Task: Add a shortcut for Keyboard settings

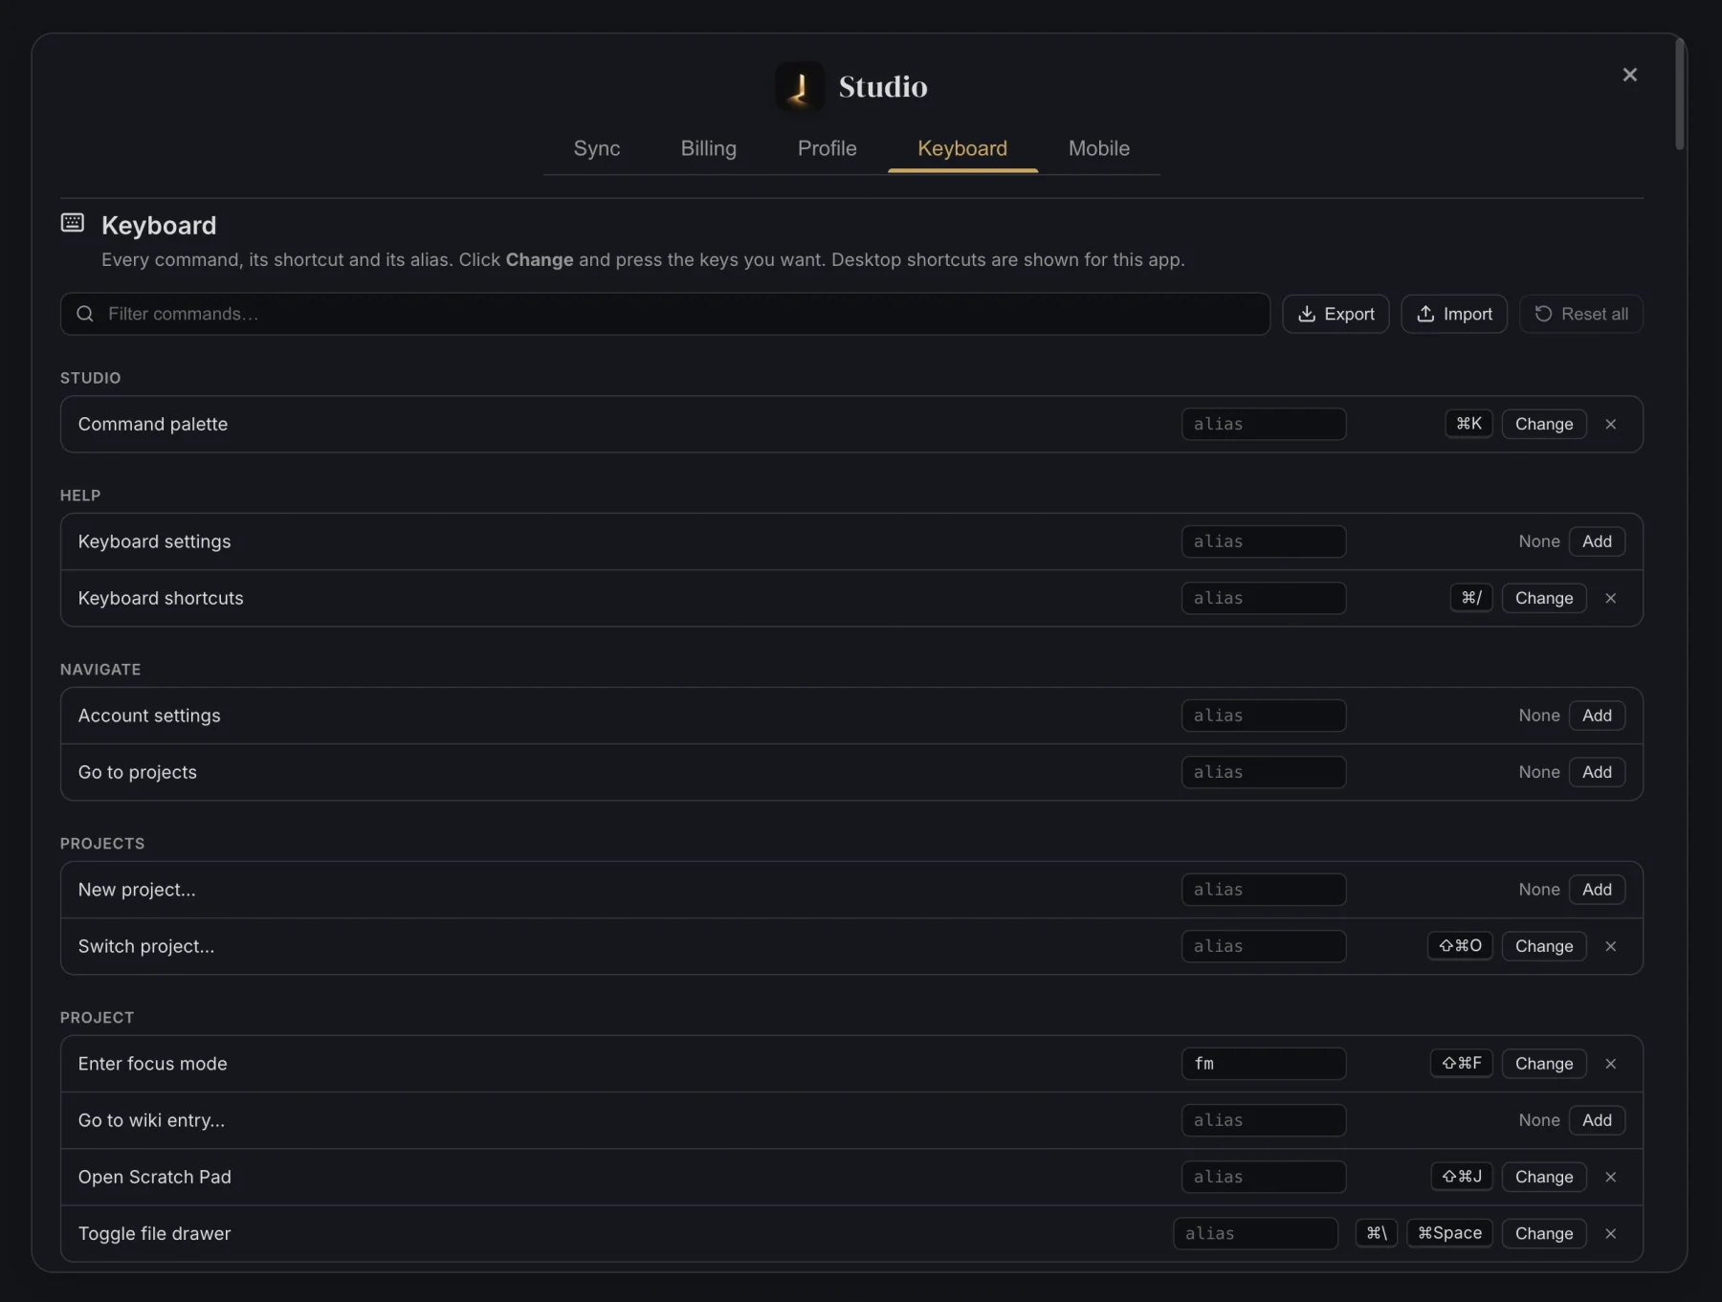Action: (1597, 541)
